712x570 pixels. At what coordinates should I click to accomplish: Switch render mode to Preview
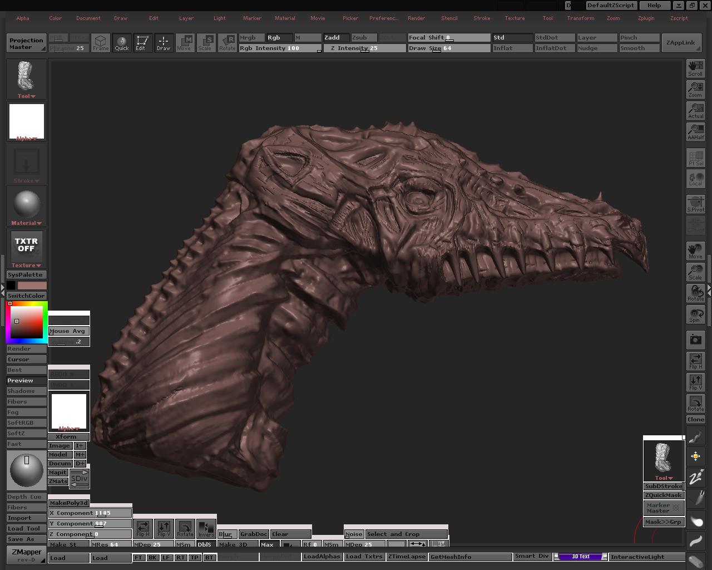tap(26, 381)
